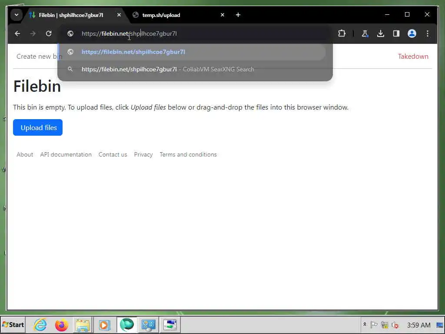Screen dimensions: 445x334
Task: Launch Firefox from the taskbar
Action: tap(61, 325)
